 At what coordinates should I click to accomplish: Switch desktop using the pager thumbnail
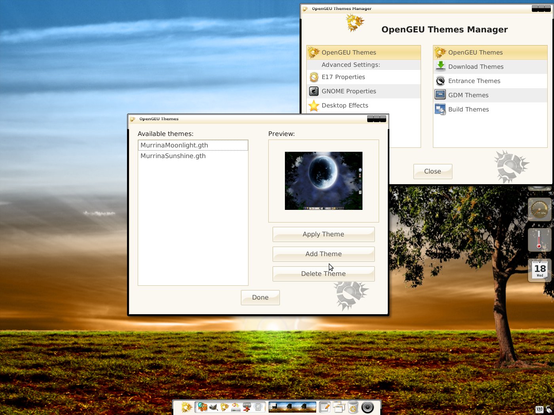[x=292, y=407]
